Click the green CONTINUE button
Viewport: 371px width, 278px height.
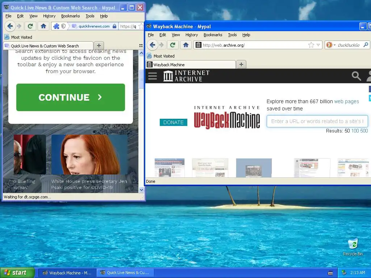[71, 97]
